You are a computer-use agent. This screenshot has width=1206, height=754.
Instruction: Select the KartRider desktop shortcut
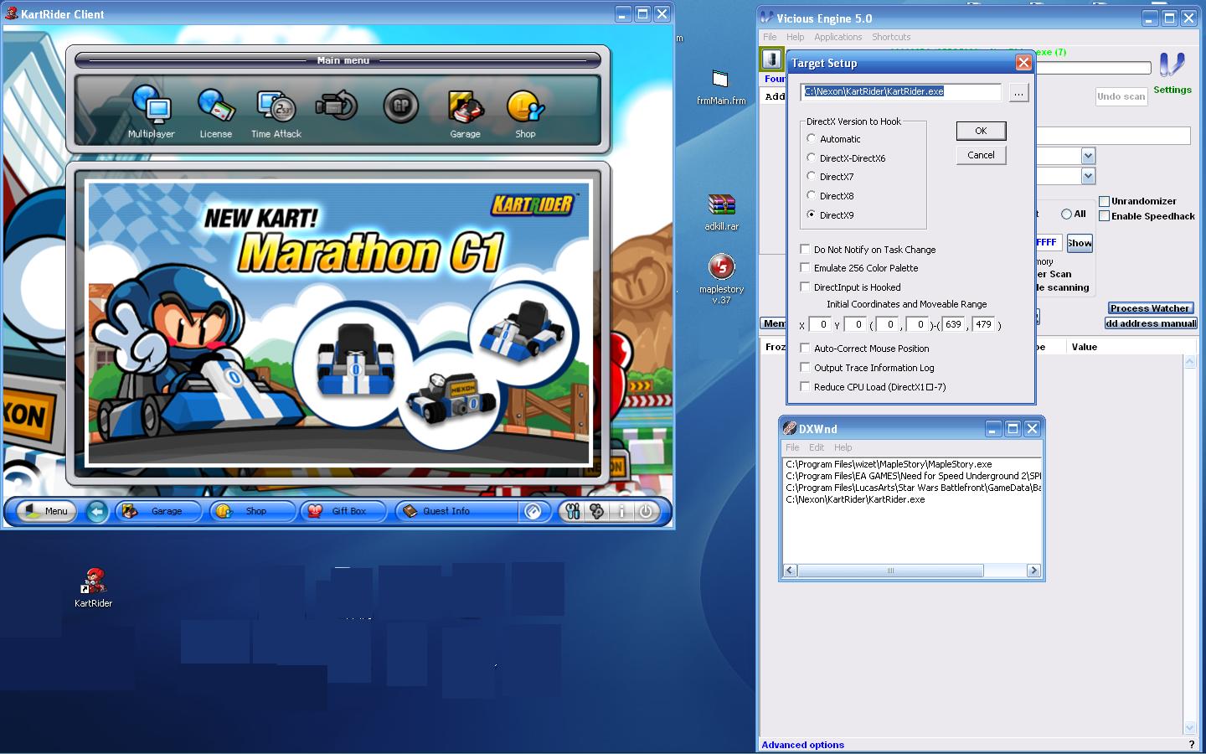tap(93, 587)
